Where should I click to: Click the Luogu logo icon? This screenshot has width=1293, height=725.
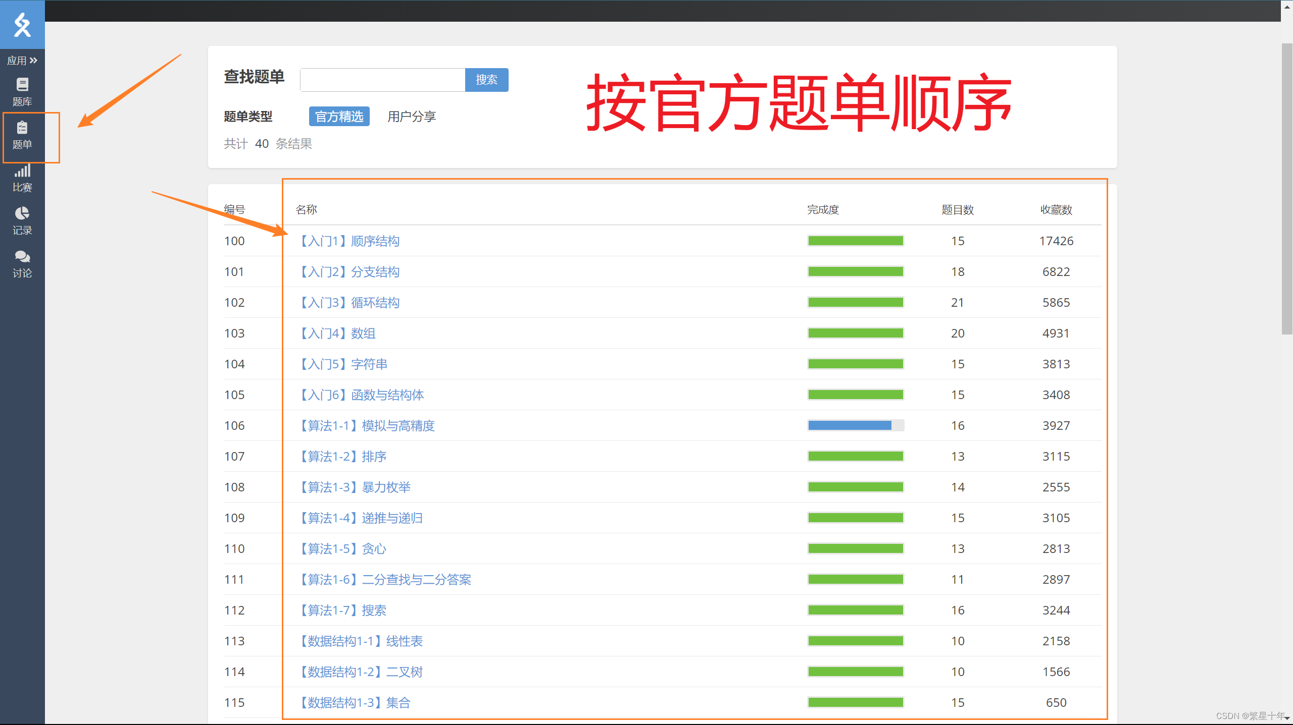tap(22, 25)
